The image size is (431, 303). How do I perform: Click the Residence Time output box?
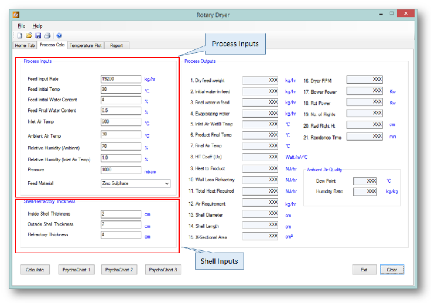364,137
